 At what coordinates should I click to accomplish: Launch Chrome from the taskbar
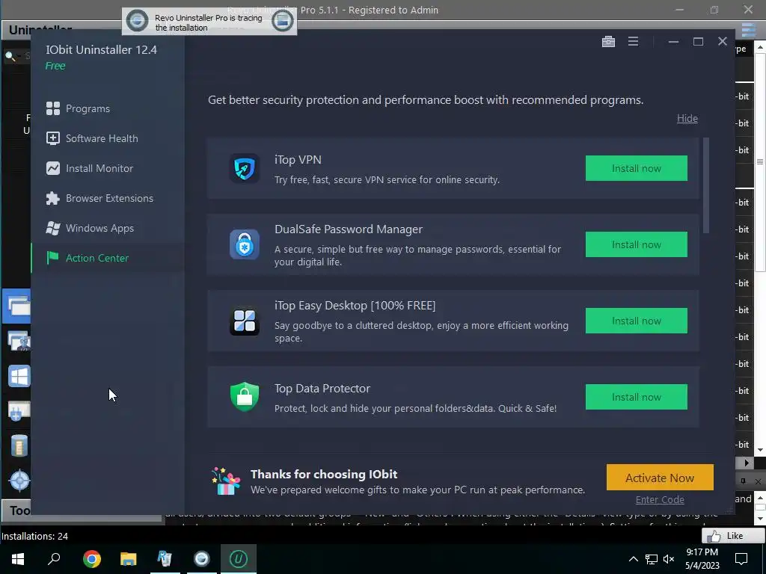tap(92, 559)
